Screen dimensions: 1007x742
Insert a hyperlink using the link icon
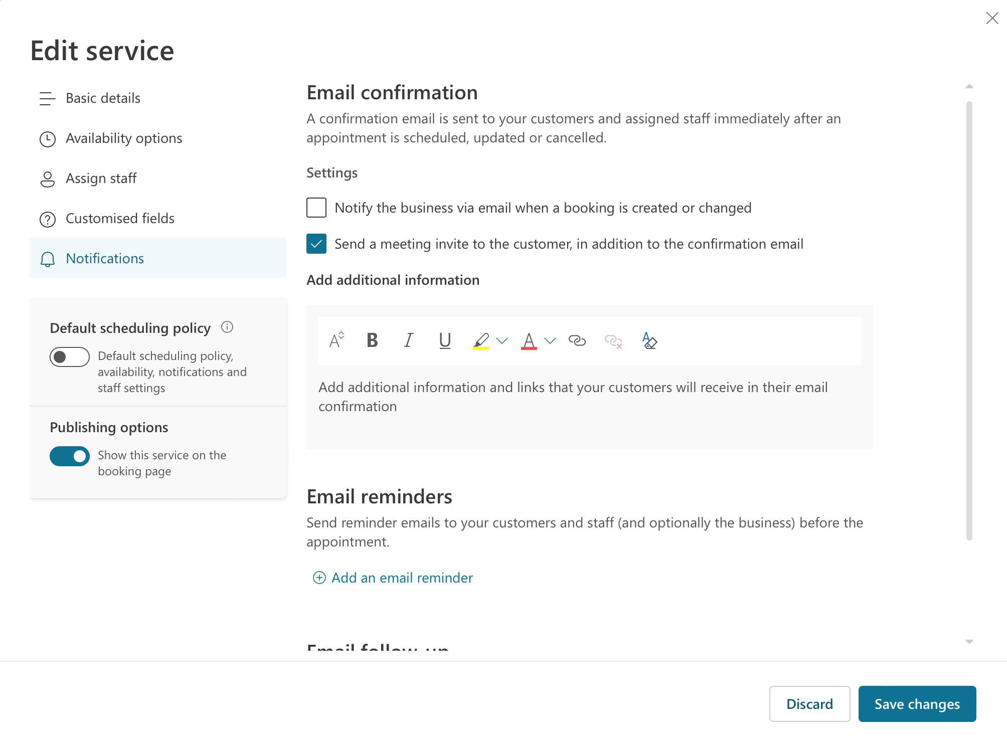(x=578, y=341)
